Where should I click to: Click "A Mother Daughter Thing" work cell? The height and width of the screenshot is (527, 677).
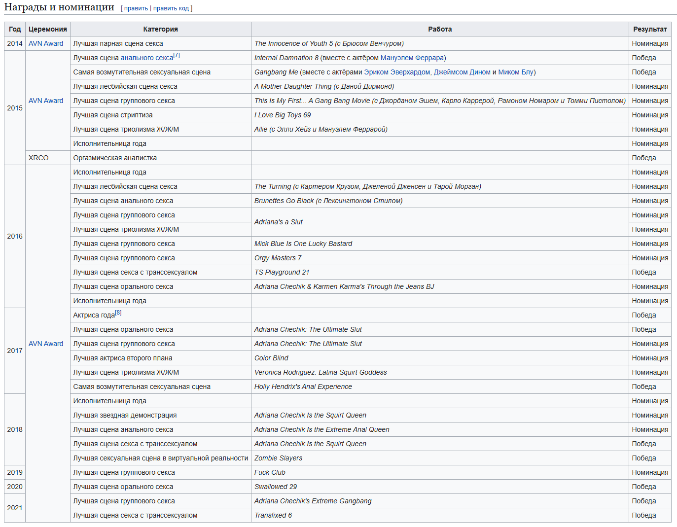[x=440, y=86]
